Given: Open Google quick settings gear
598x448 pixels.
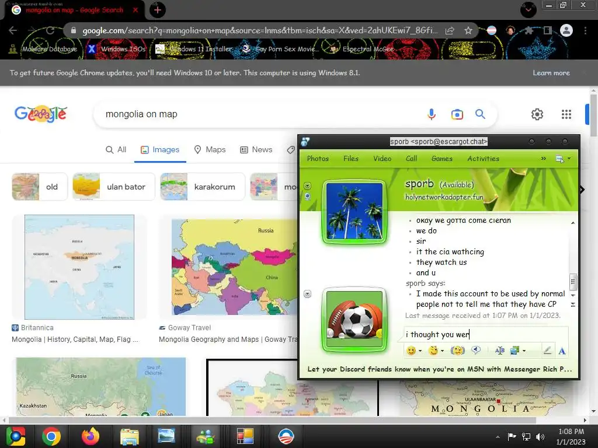Looking at the screenshot, I should (x=537, y=114).
